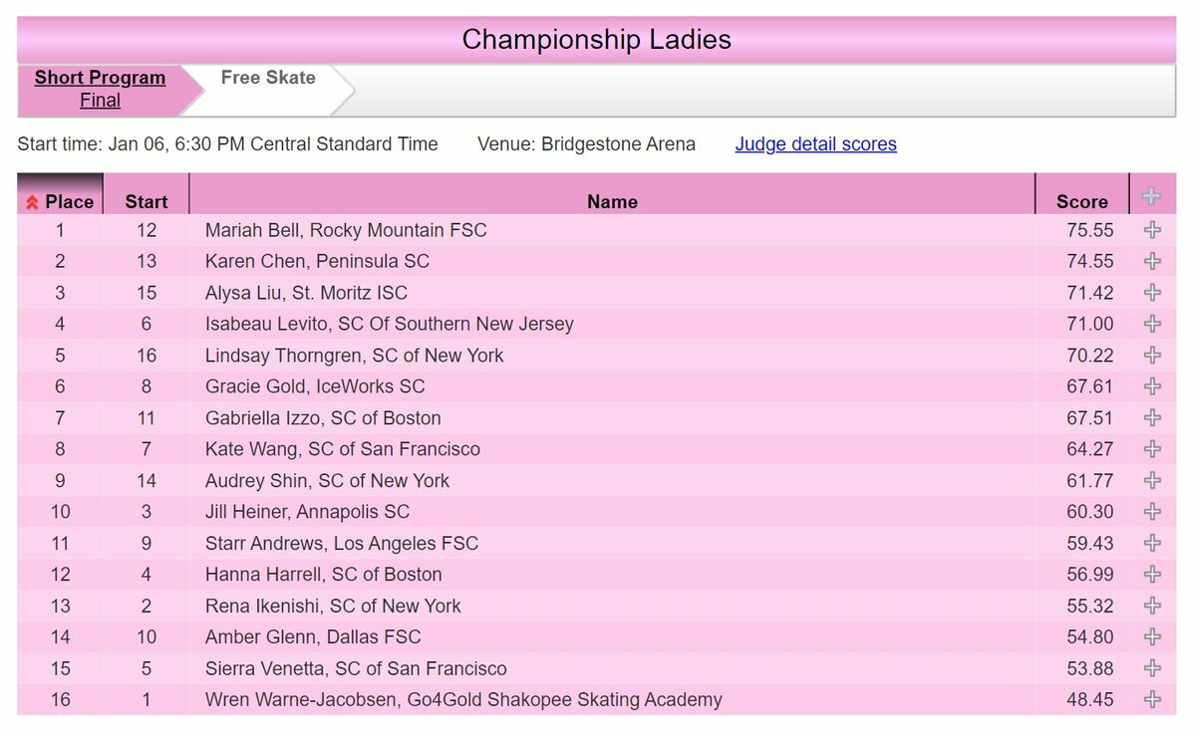This screenshot has height=737, width=1196.
Task: Sort table by Start column header
Action: (147, 201)
